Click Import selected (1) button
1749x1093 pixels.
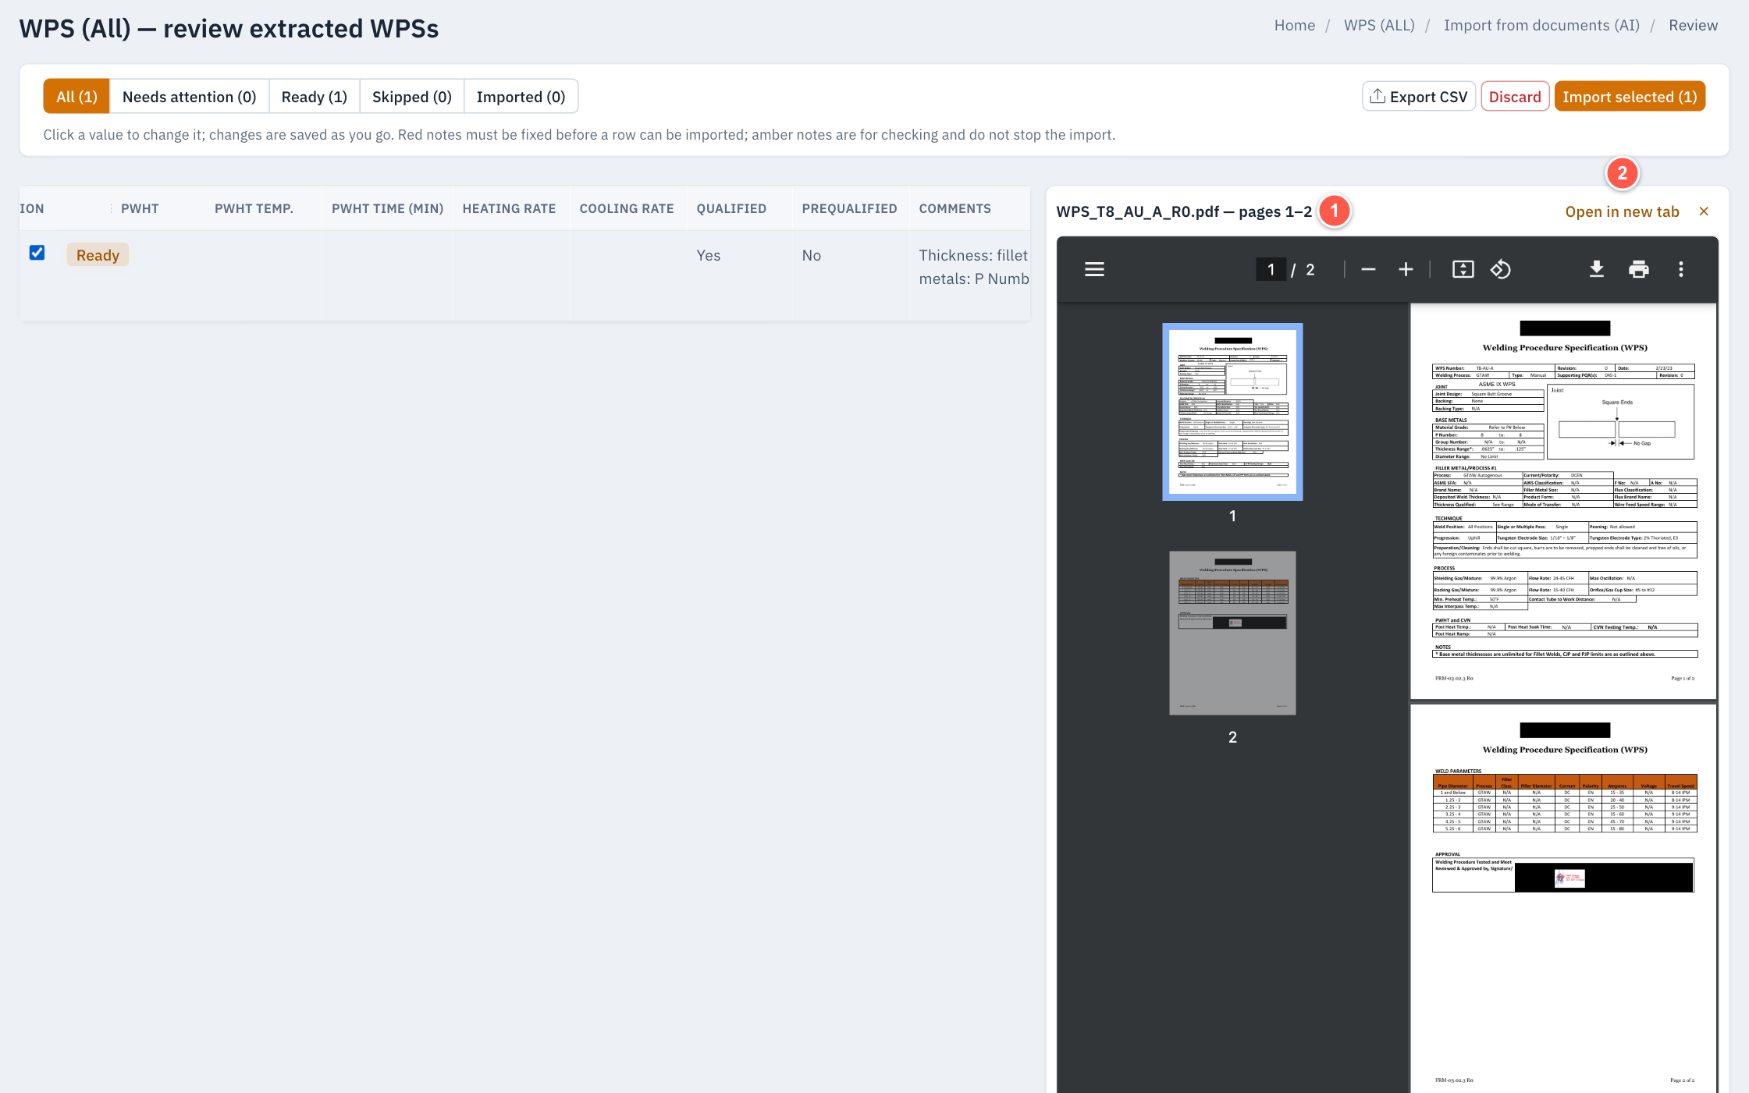coord(1629,97)
